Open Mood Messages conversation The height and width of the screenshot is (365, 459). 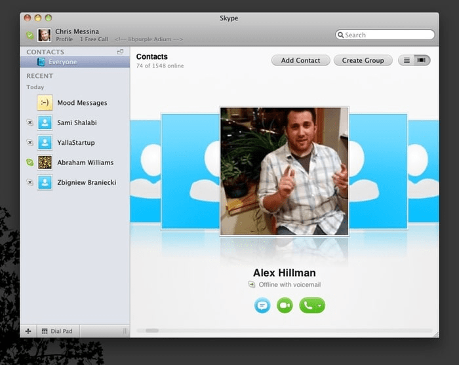tap(75, 103)
